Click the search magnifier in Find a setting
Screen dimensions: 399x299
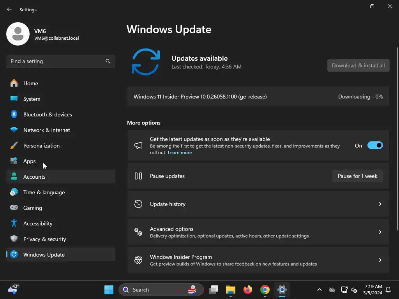click(108, 61)
